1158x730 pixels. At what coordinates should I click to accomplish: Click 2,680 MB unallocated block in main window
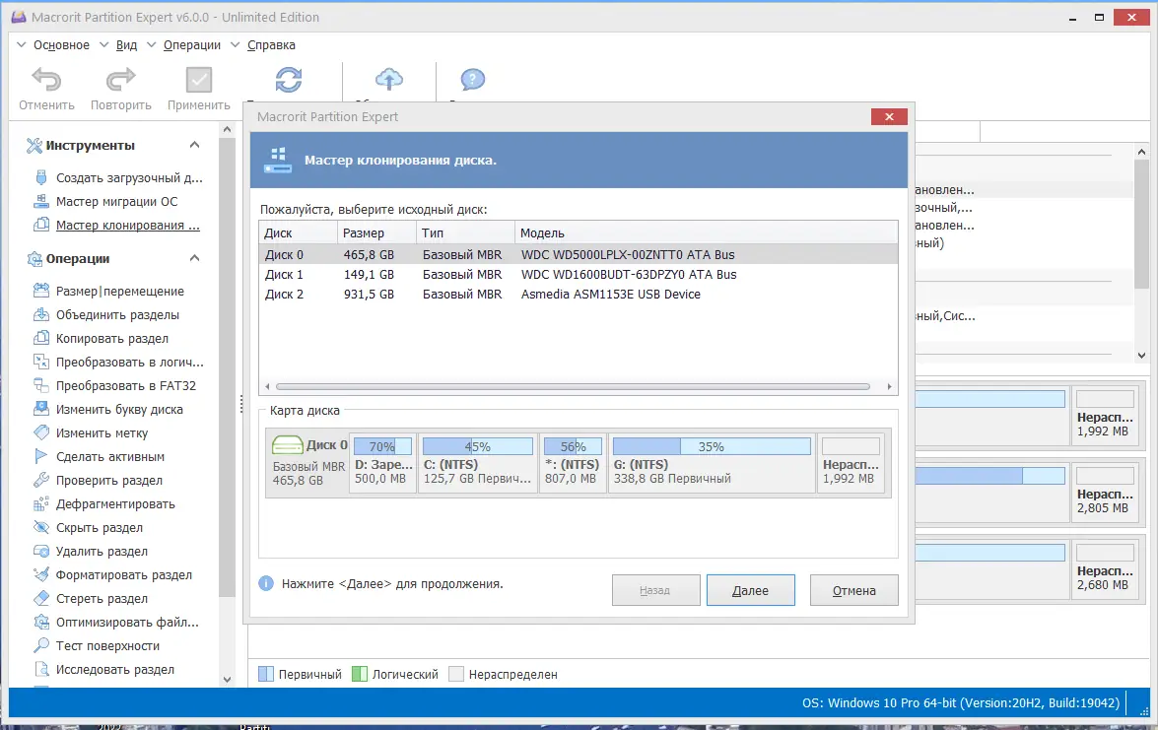point(1105,569)
